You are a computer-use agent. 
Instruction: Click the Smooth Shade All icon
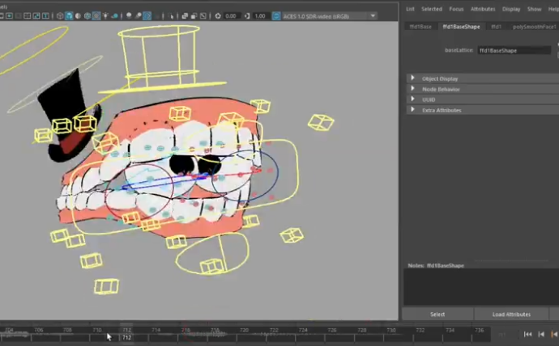[x=69, y=16]
